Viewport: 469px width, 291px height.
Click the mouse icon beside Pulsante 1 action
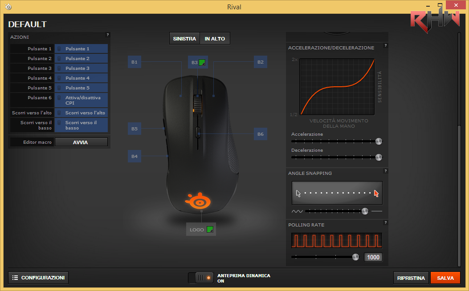point(59,48)
